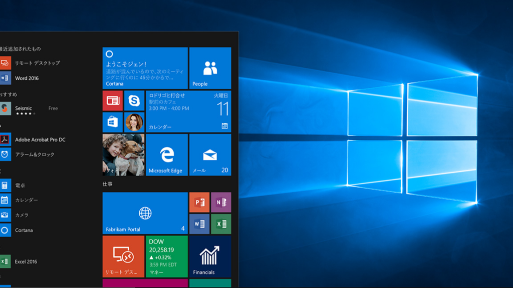The width and height of the screenshot is (513, 288).
Task: Open the People tile
Action: (210, 68)
